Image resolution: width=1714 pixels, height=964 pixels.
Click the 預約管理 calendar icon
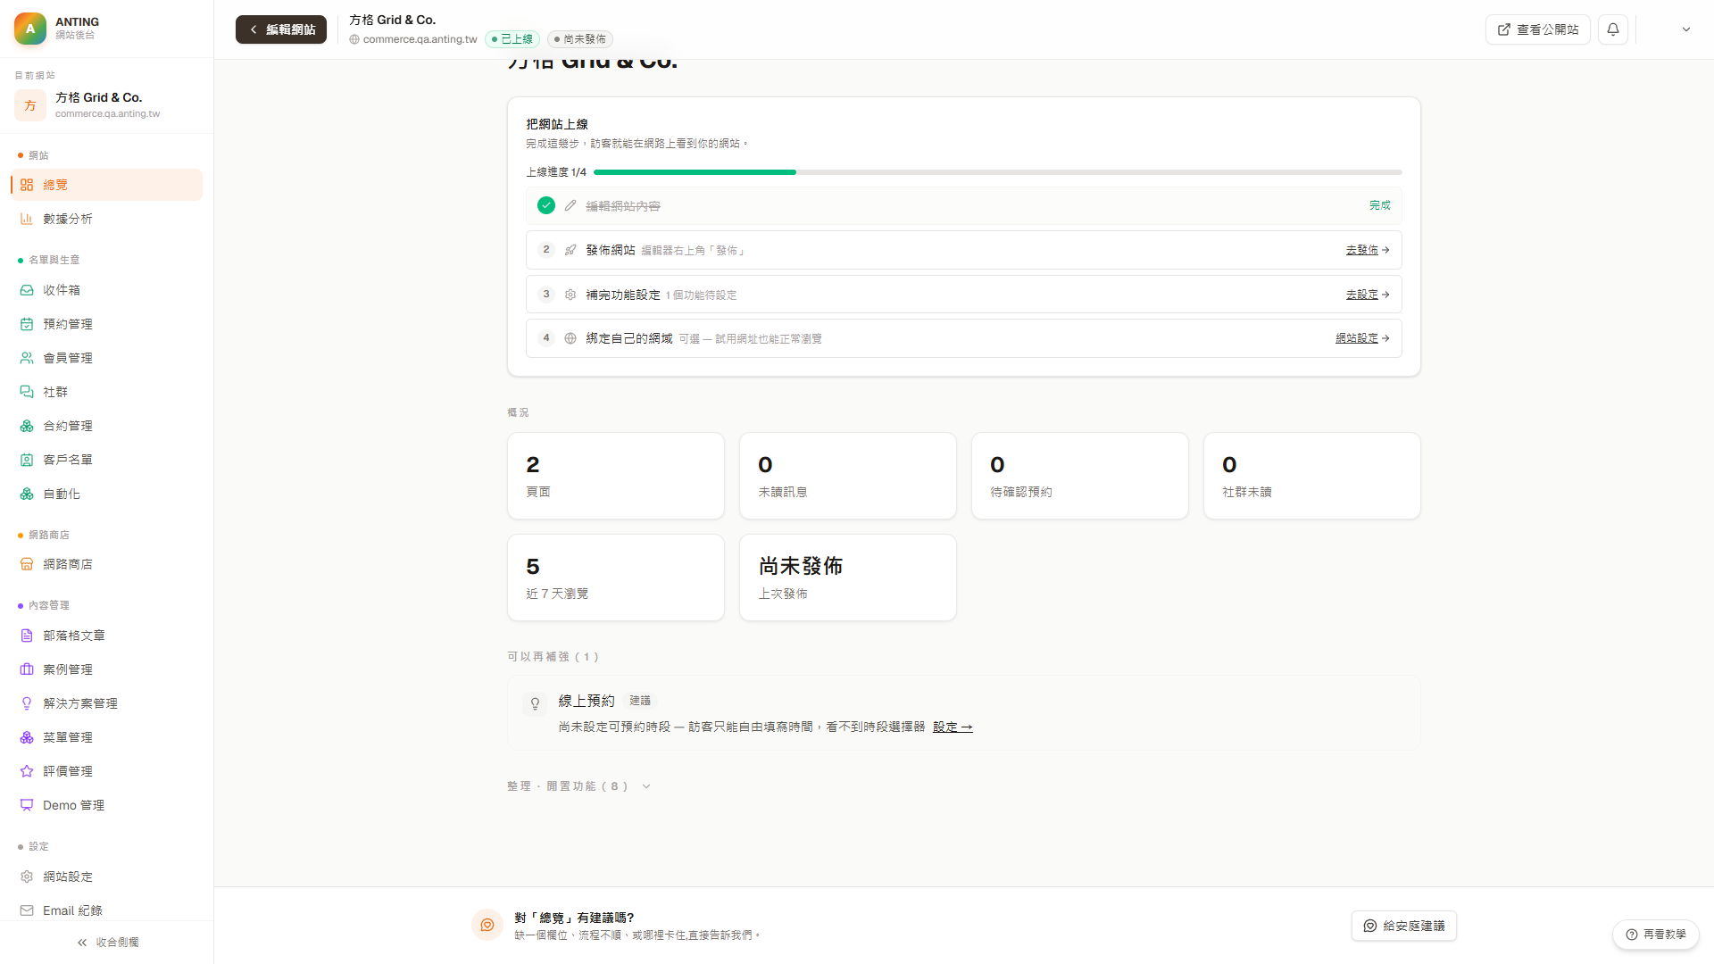coord(27,324)
